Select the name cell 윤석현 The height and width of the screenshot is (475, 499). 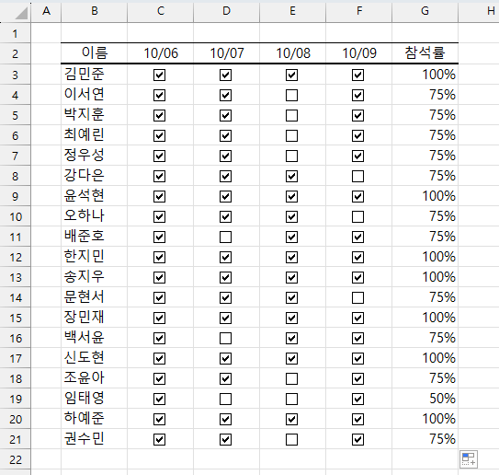(95, 196)
